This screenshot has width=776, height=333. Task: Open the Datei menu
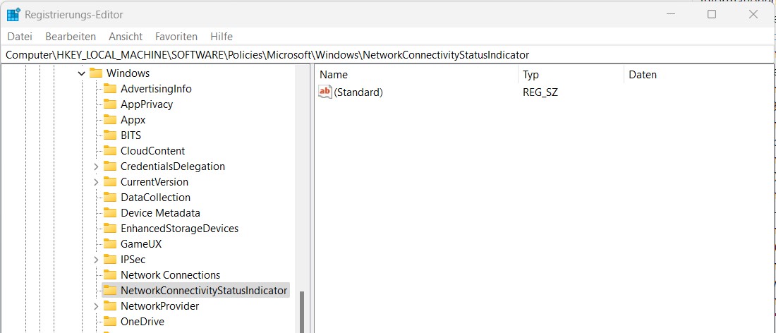tap(20, 37)
